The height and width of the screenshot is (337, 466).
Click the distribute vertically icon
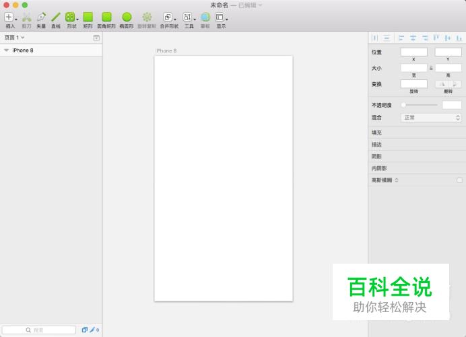point(387,38)
